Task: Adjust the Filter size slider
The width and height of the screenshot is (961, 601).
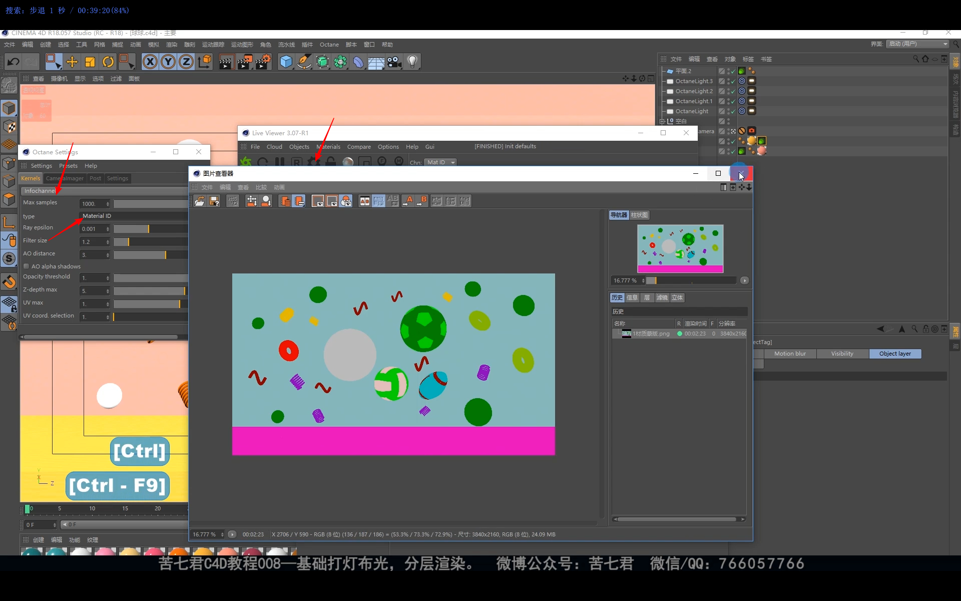Action: 129,242
